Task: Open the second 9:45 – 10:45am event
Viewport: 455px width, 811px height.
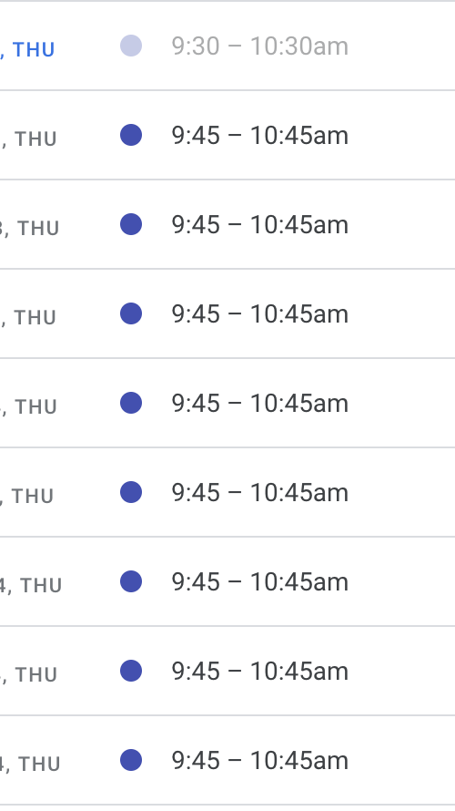Action: (x=259, y=225)
